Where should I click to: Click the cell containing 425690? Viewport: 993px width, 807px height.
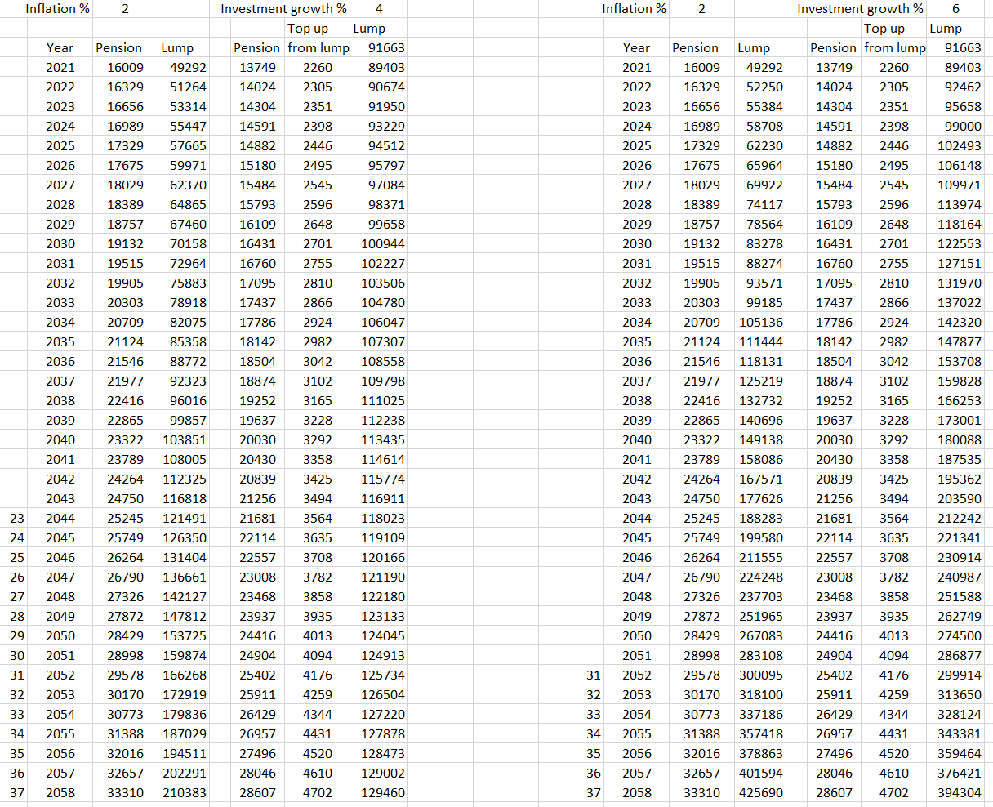coord(761,793)
